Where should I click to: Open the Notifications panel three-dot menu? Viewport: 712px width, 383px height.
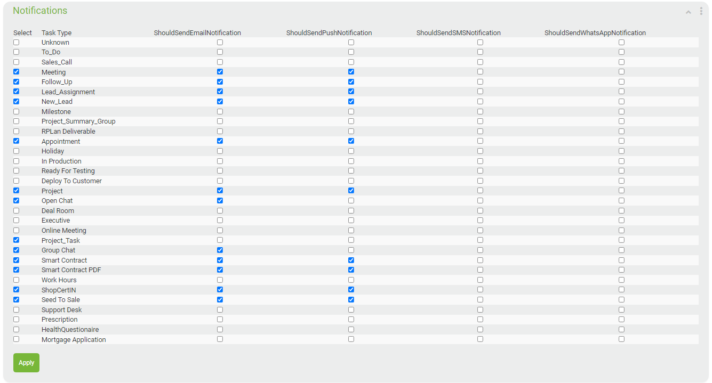pyautogui.click(x=701, y=11)
